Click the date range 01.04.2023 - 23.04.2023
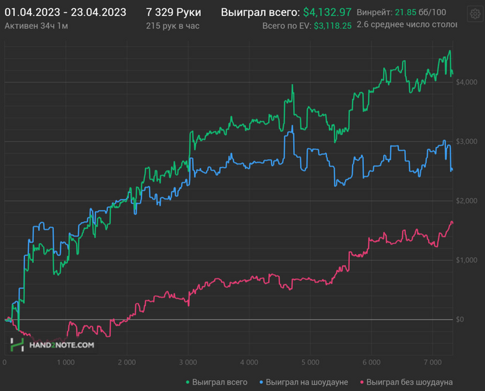The width and height of the screenshot is (485, 391). pyautogui.click(x=65, y=12)
